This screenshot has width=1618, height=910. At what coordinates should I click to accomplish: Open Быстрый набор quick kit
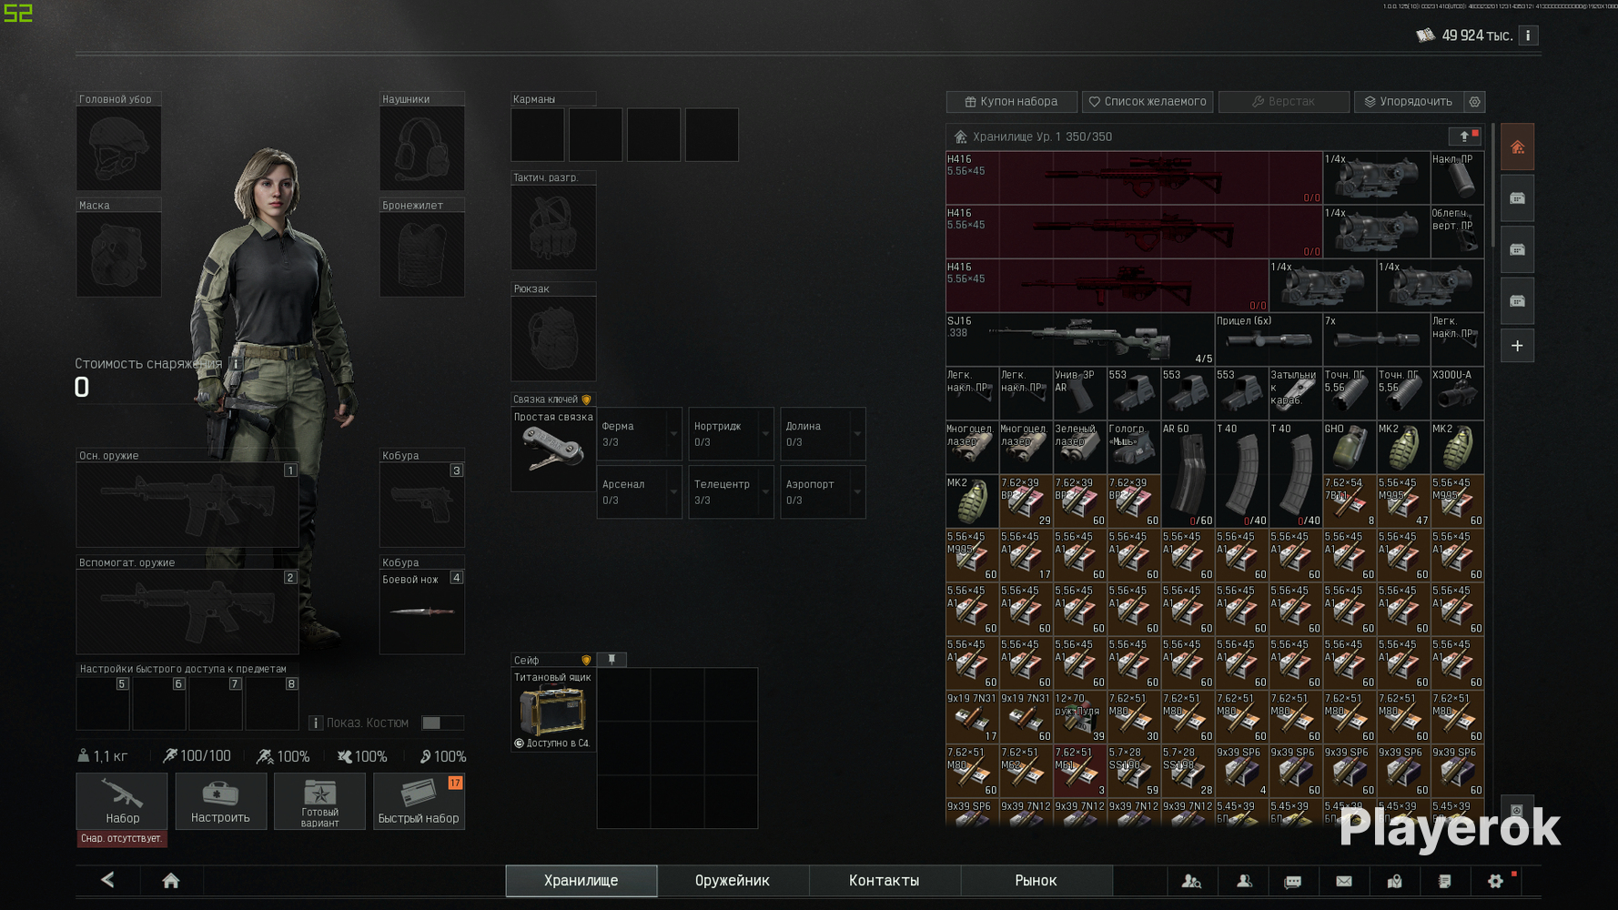coord(420,801)
